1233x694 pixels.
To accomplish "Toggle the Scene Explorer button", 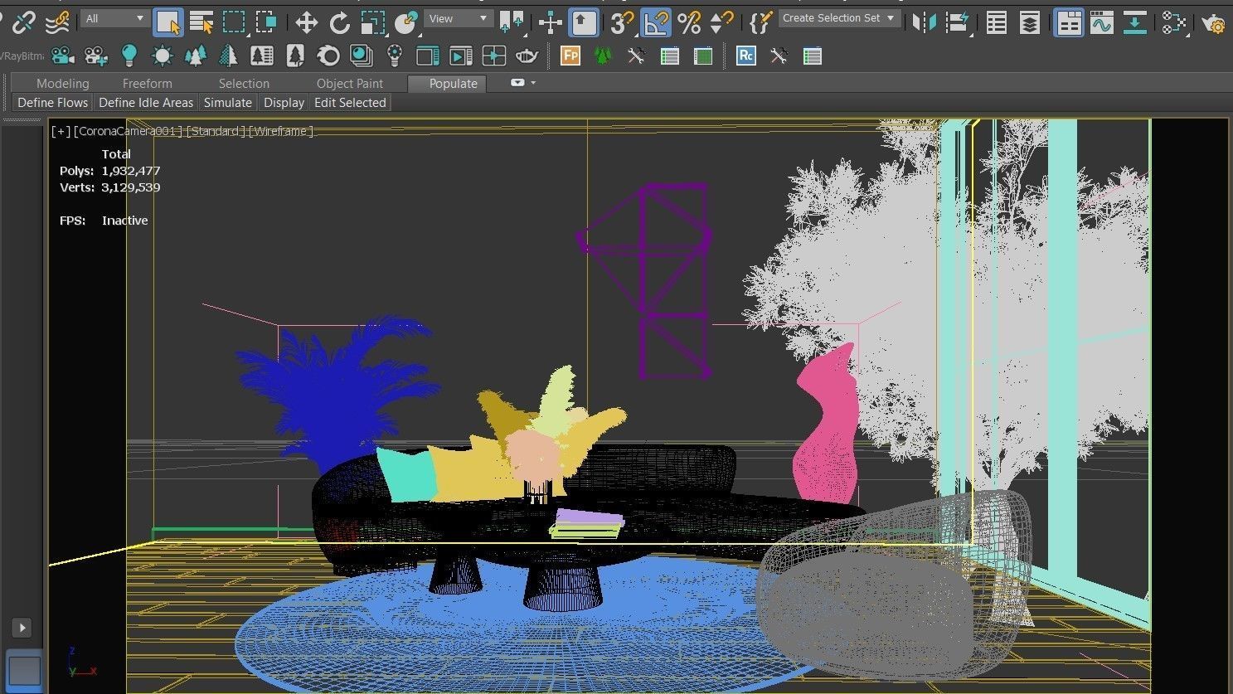I will (x=997, y=22).
